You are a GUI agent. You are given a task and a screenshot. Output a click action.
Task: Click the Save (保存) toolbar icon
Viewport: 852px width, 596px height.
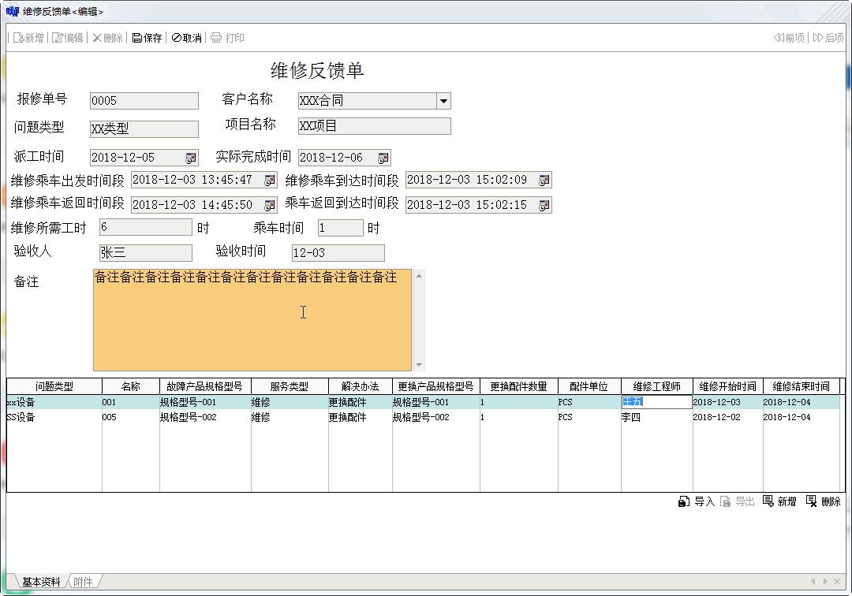coord(137,38)
